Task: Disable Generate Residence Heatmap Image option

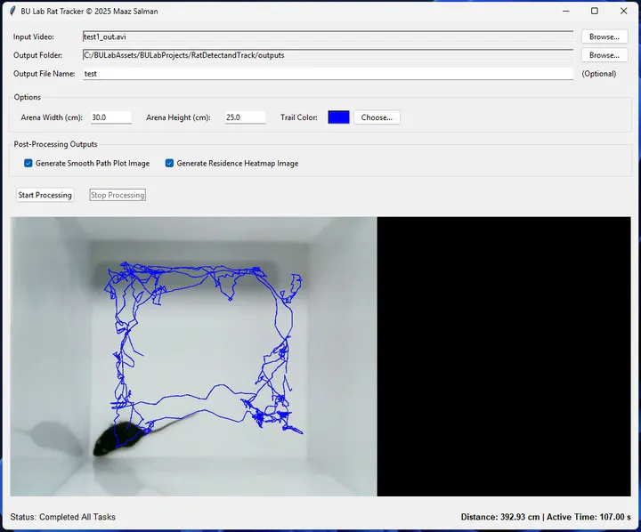Action: coord(169,164)
